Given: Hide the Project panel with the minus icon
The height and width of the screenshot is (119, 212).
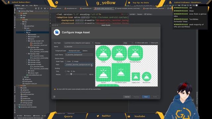Looking at the screenshot, I should coord(48,8).
